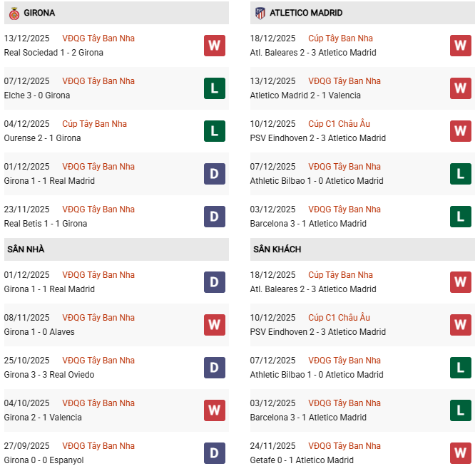Open Cúp Tây Ban Nha link above Ourense match
This screenshot has width=475, height=471.
click(94, 124)
